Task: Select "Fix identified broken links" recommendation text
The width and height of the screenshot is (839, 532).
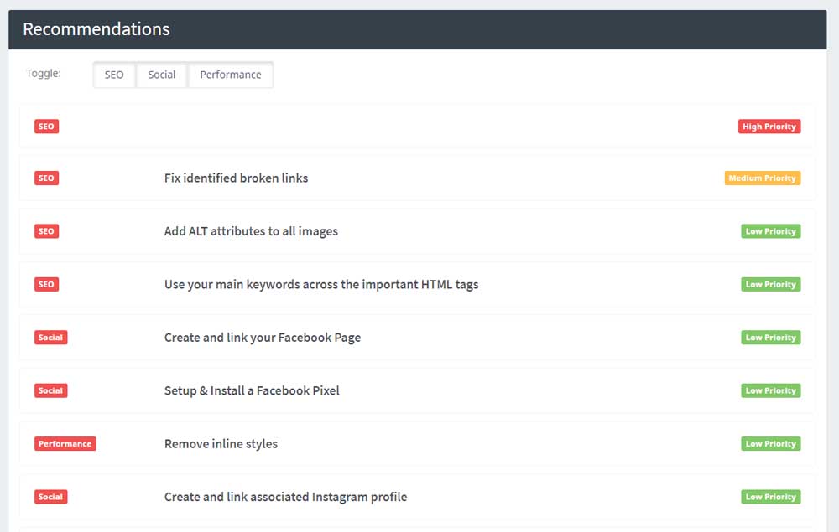Action: point(236,178)
